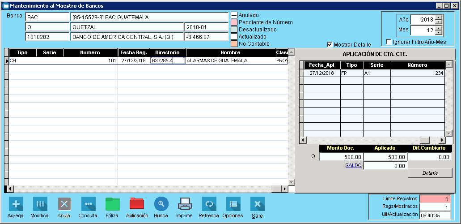Open the Opciones list icon
Image resolution: width=461 pixels, height=224 pixels.
coord(233,204)
